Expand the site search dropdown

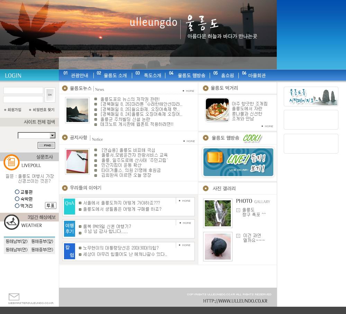click(x=52, y=136)
